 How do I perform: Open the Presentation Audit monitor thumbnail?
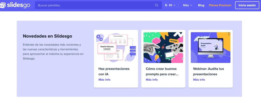click(x=211, y=47)
